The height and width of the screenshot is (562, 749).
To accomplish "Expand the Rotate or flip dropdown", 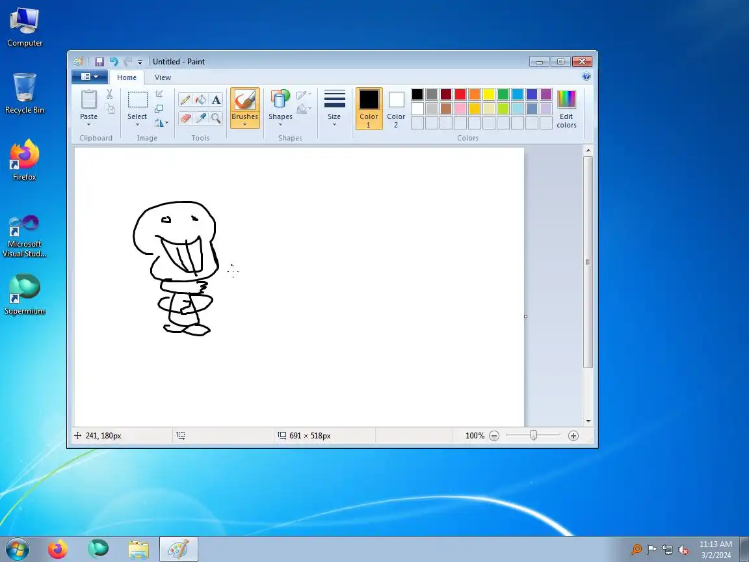I will click(161, 123).
